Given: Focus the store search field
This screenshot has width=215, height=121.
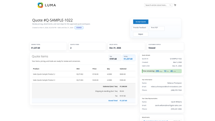Looking at the screenshot, I should (x=158, y=5).
